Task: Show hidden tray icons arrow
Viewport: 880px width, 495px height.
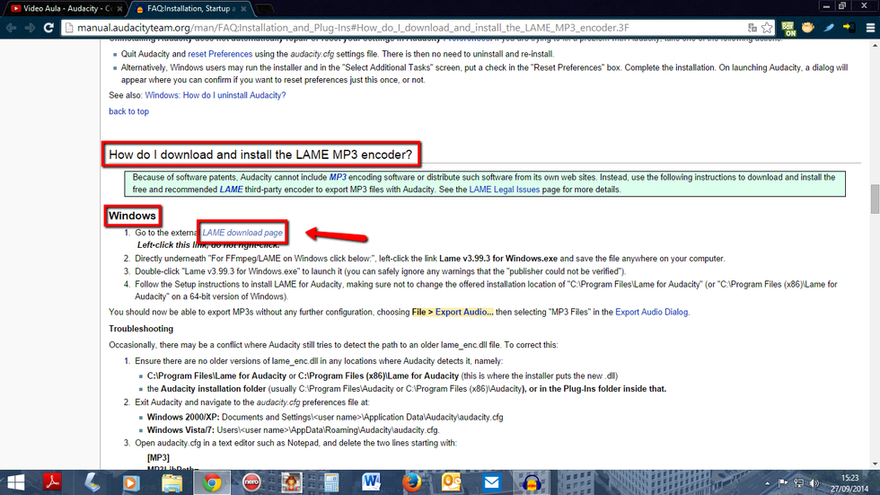Action: [x=767, y=483]
